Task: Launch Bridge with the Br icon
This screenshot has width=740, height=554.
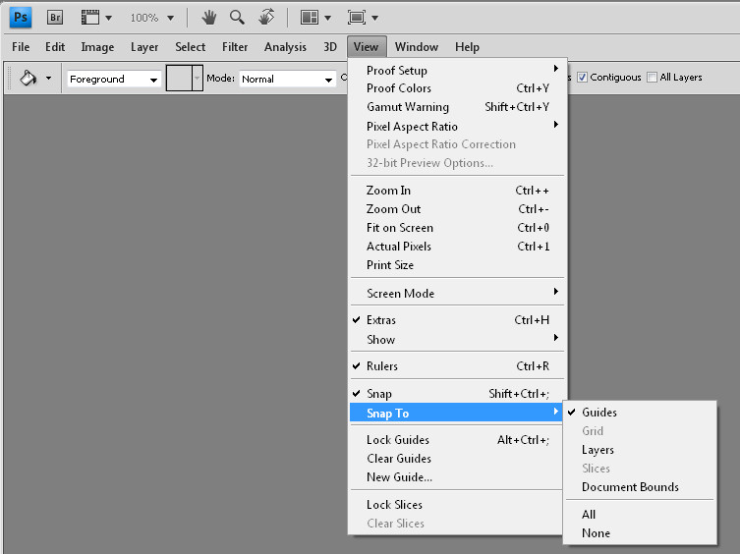Action: [55, 18]
